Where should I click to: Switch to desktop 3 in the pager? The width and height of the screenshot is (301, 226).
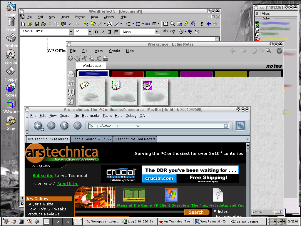[x=68, y=222]
